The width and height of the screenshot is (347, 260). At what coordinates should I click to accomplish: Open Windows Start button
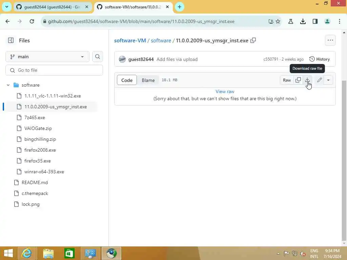point(8,253)
